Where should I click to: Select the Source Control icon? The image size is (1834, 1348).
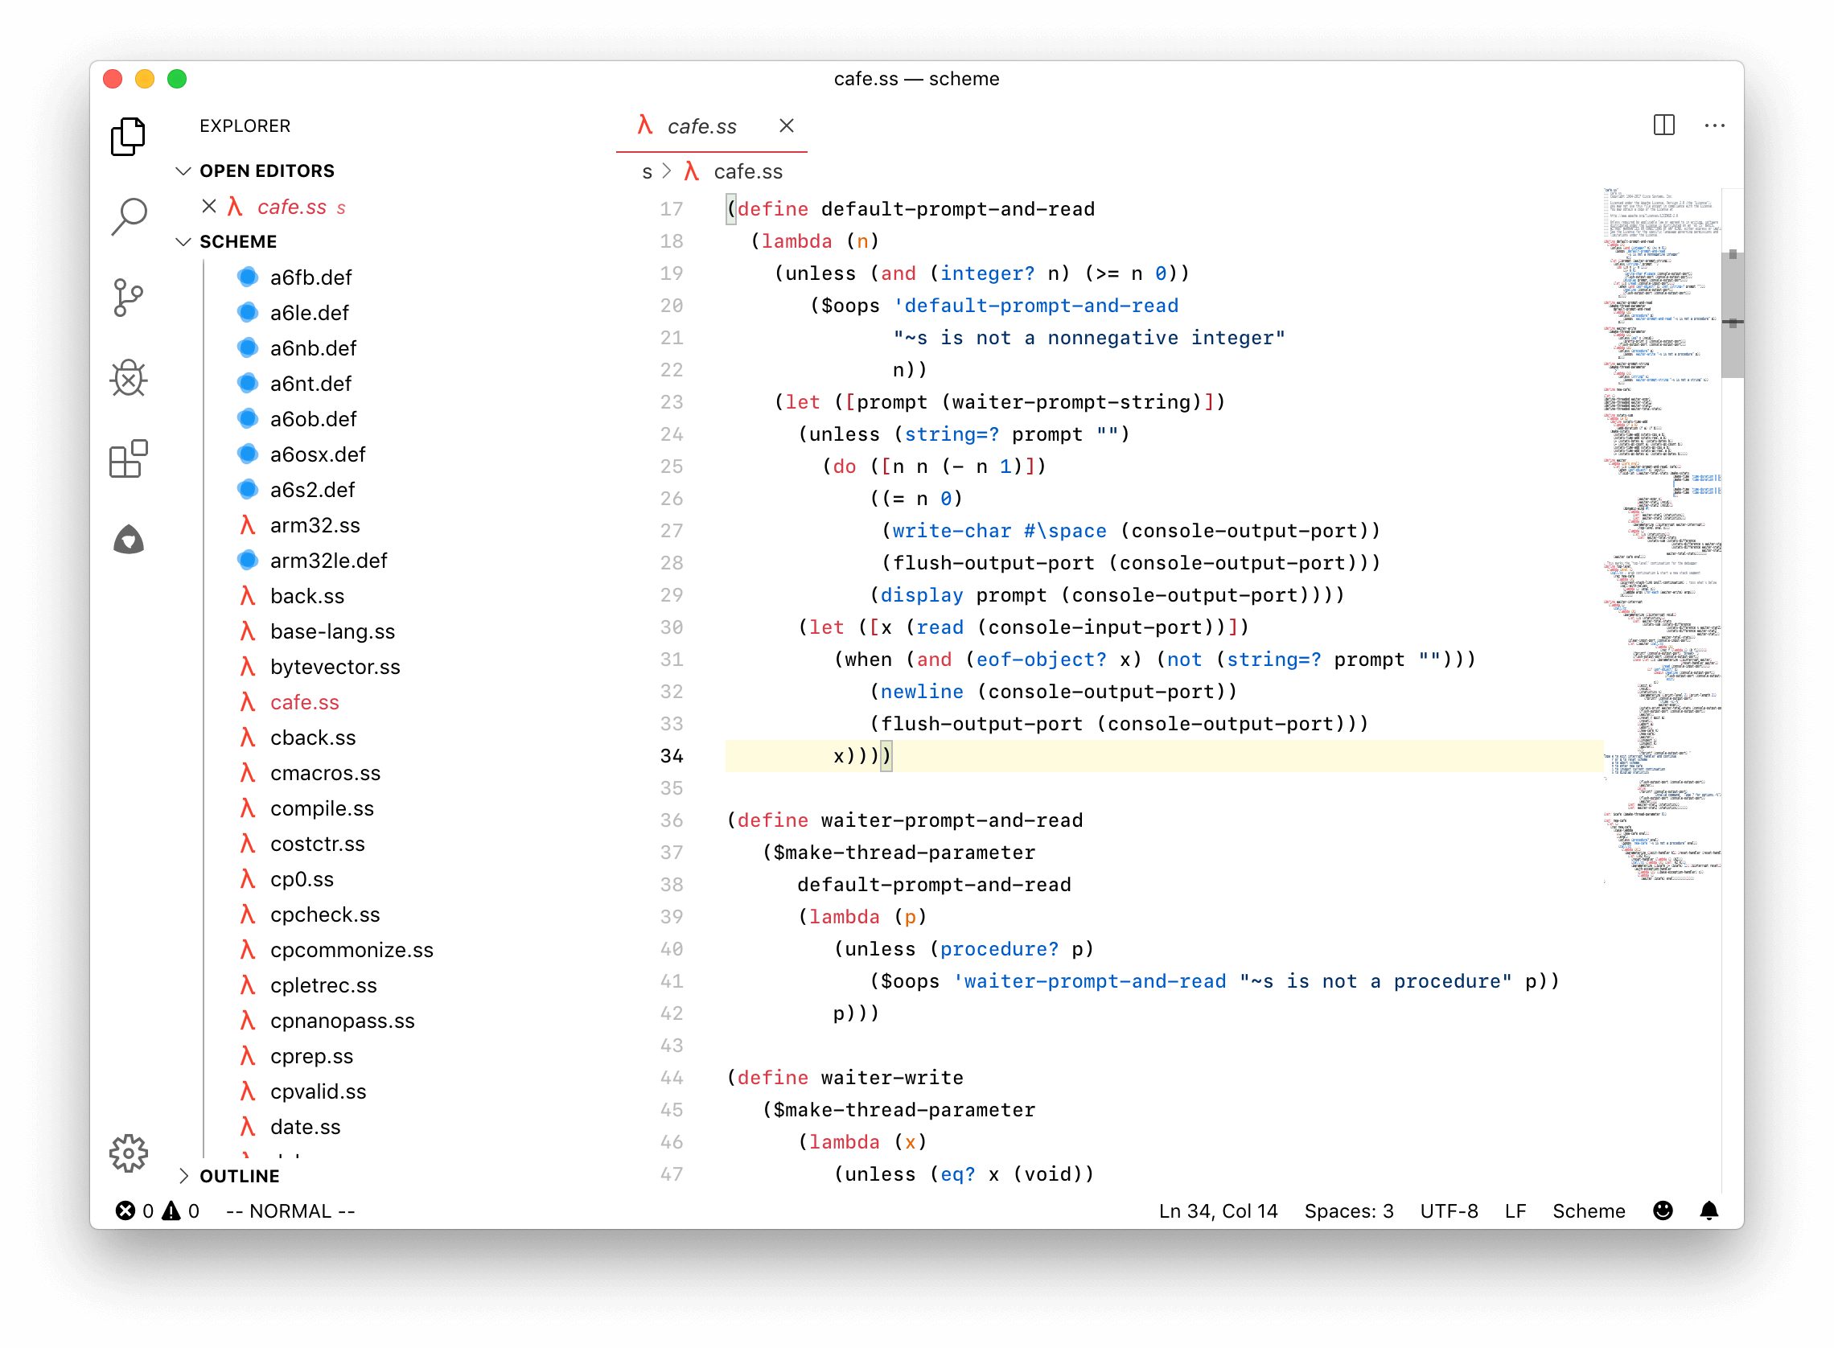pyautogui.click(x=128, y=298)
